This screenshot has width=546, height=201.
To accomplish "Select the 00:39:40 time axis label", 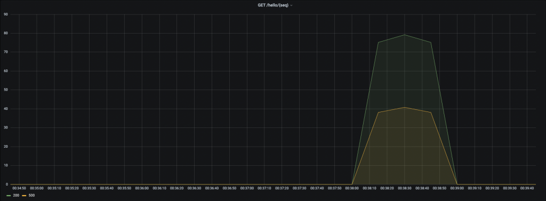I will [x=527, y=188].
